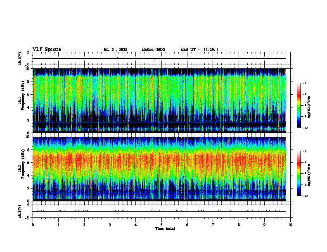
Task: Click the "ch.3(V)" axis label of bottom strip
Action: point(20,211)
